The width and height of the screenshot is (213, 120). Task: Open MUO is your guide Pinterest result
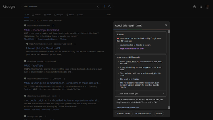click(62, 83)
